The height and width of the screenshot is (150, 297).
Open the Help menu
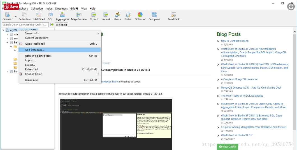coord(93,8)
